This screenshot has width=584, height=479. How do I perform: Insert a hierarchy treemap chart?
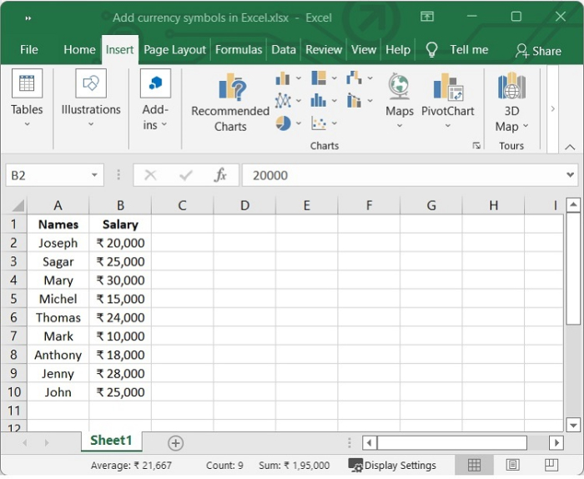click(x=319, y=78)
